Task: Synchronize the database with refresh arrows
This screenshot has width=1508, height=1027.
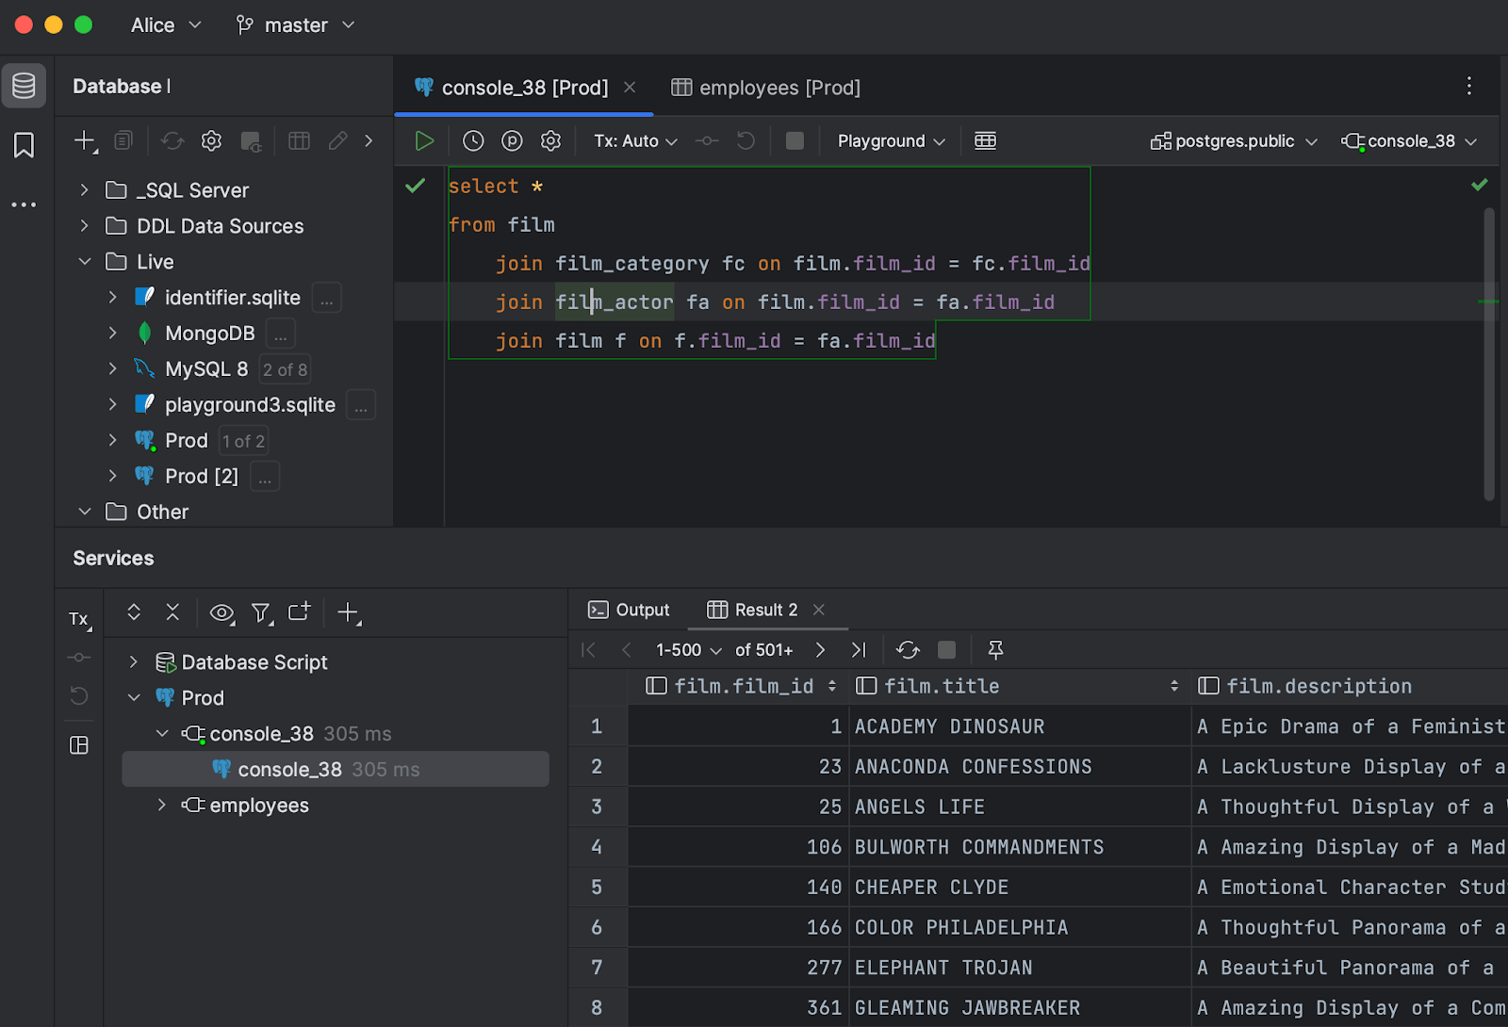Action: coord(172,139)
